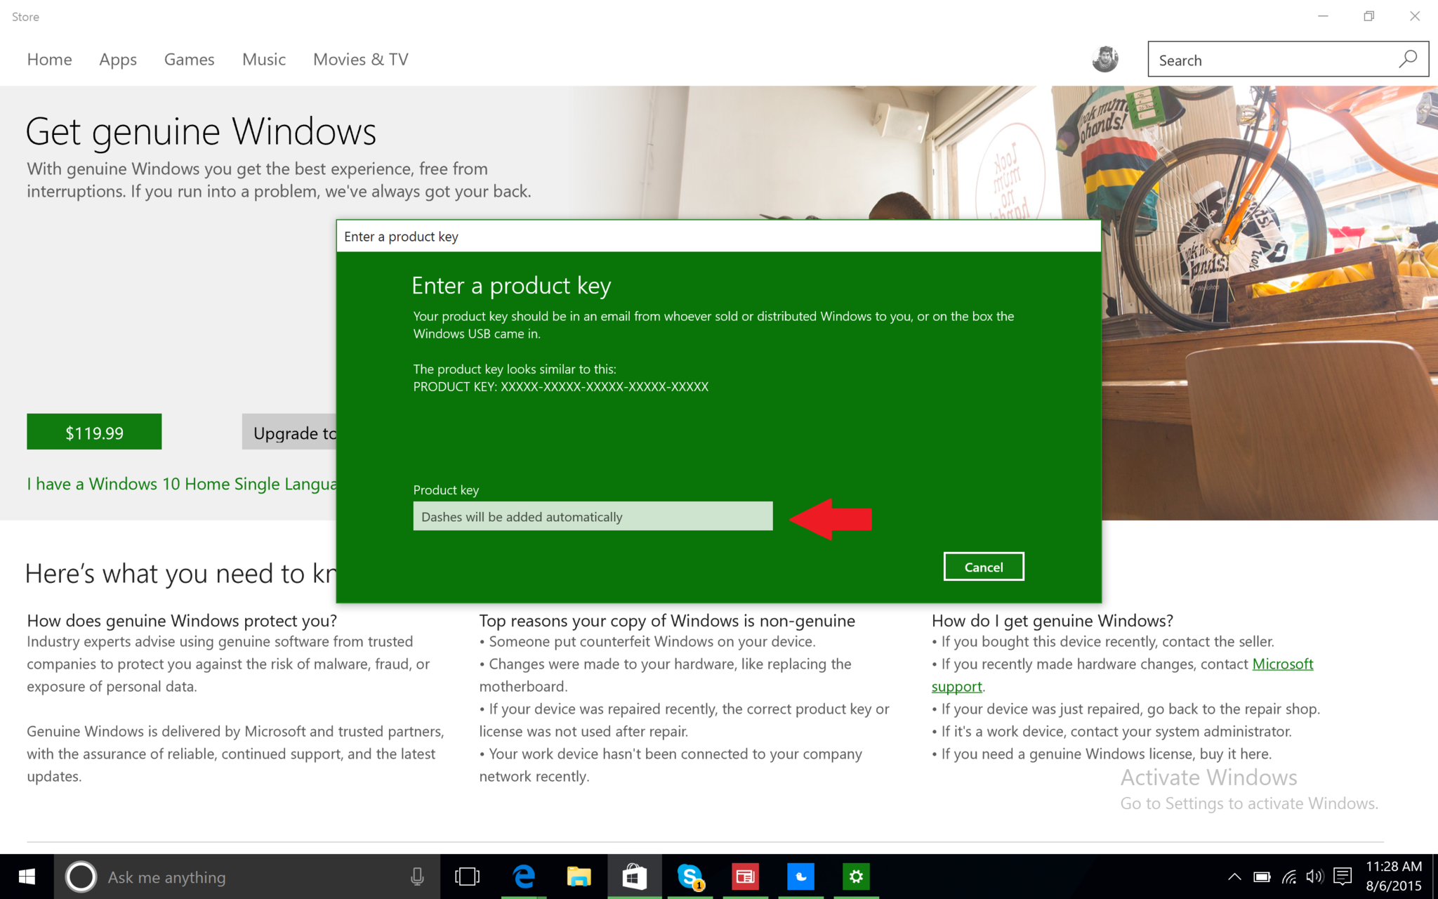Image resolution: width=1438 pixels, height=899 pixels.
Task: Click the $119.99 purchase button
Action: [x=94, y=432]
